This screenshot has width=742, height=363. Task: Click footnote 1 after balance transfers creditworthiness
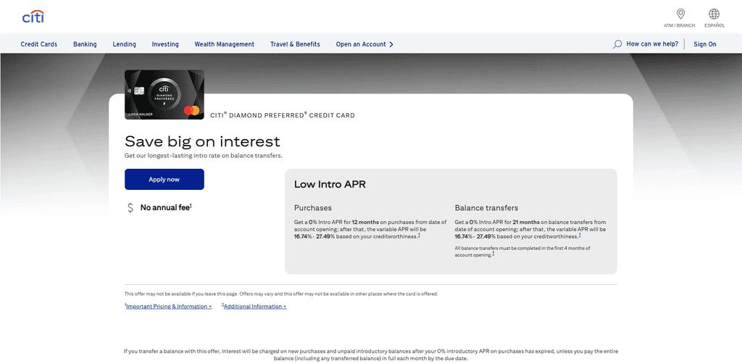tap(580, 235)
